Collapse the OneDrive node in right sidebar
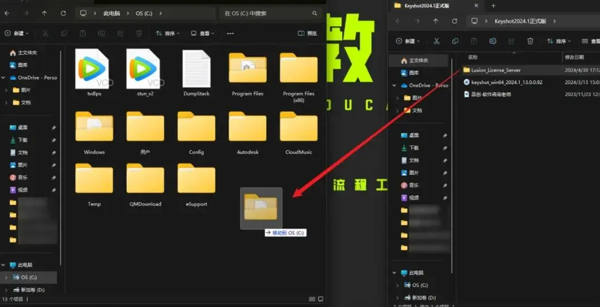The height and width of the screenshot is (307, 600). click(x=394, y=86)
